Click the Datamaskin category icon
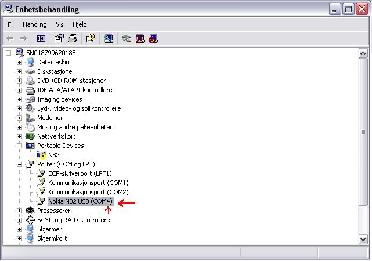 pyautogui.click(x=30, y=62)
